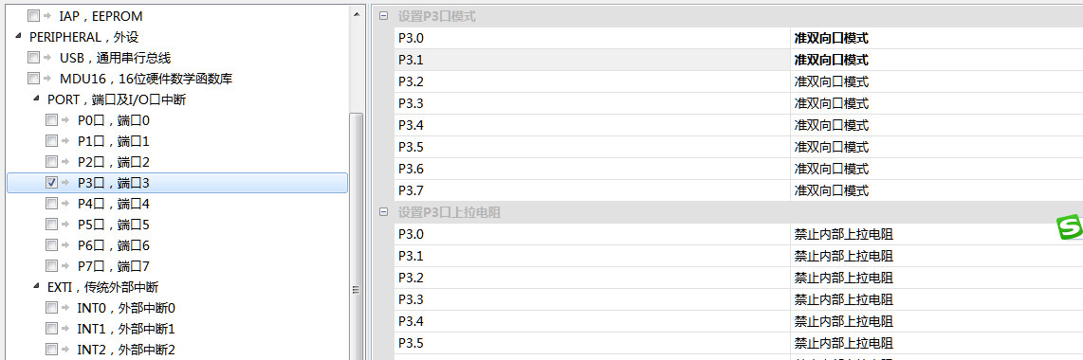Image resolution: width=1083 pixels, height=360 pixels.
Task: Click the arrow icon beside MDU16 item
Action: click(47, 79)
